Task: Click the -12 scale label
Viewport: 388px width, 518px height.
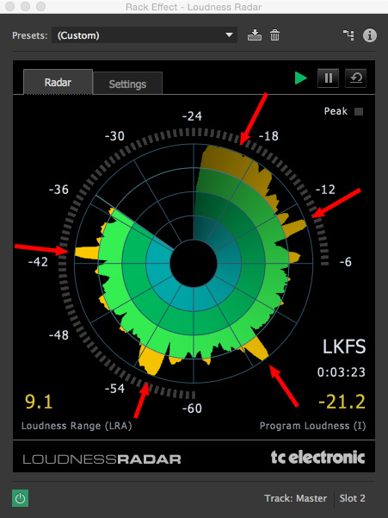Action: [x=325, y=190]
